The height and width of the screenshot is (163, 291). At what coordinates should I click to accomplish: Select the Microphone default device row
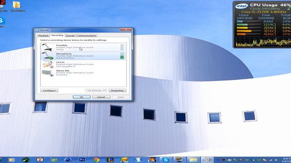(x=83, y=56)
